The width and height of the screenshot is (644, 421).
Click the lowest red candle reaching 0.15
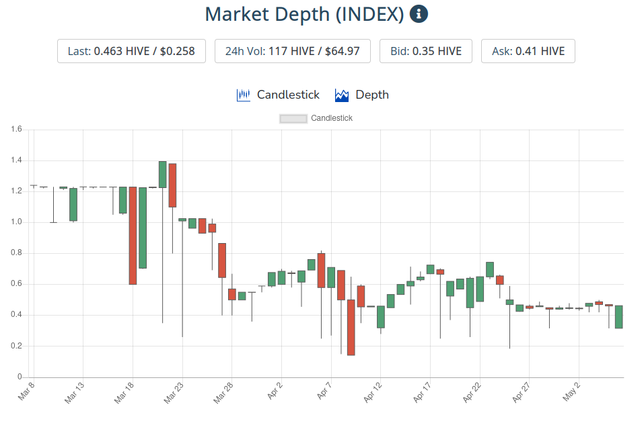tap(351, 328)
